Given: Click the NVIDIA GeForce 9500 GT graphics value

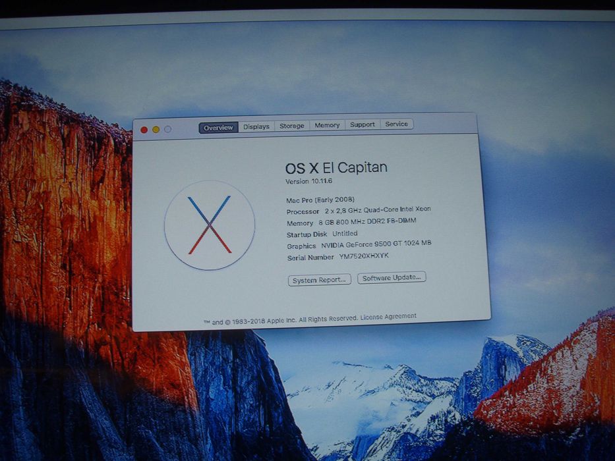Looking at the screenshot, I should (x=376, y=244).
